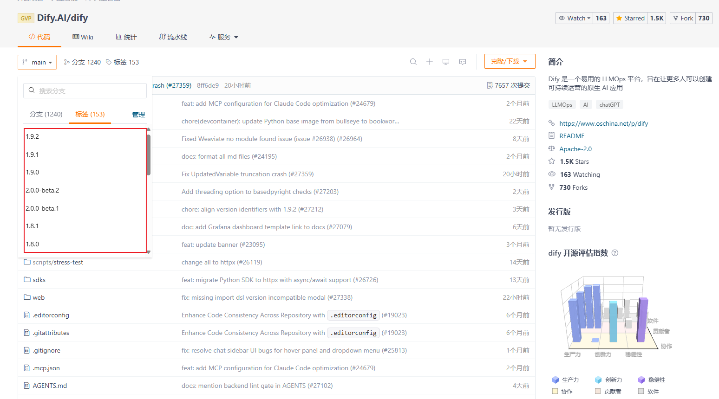Screen dimensions: 719x399
Task: Open the fork count 730
Action: coord(704,18)
